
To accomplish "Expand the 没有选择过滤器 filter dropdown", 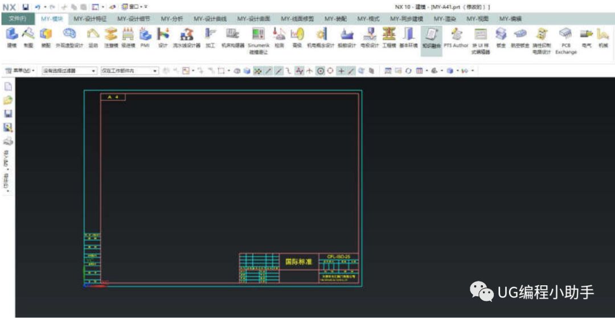I will pos(69,70).
